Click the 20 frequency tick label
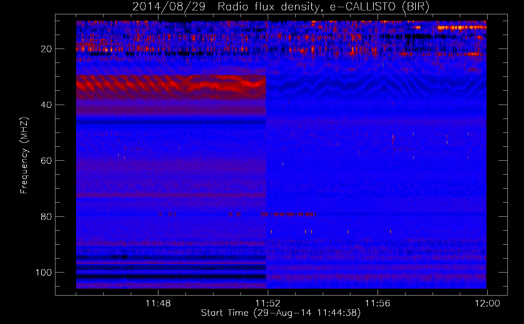 [47, 49]
